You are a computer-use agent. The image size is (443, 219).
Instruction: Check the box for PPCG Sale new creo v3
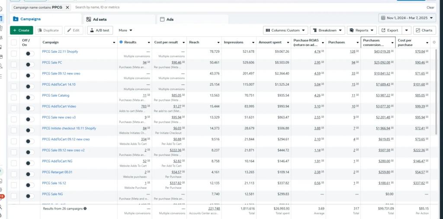pyautogui.click(x=14, y=119)
